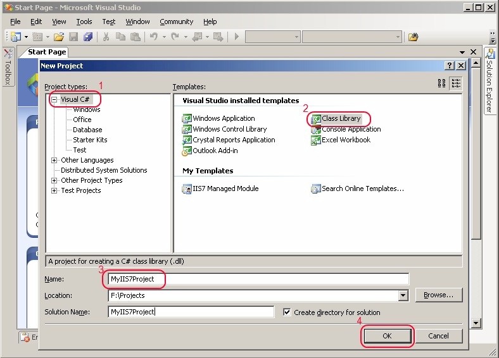Switch templates view to large icons
Screen dimensions: 499x358
[442, 83]
